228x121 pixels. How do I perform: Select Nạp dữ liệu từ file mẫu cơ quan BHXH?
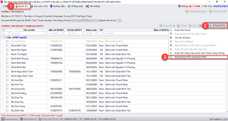[195, 45]
